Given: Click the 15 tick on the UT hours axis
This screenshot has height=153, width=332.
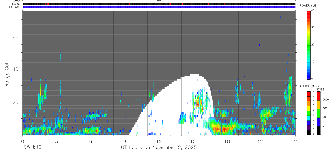Looking at the screenshot, I should point(193,141).
